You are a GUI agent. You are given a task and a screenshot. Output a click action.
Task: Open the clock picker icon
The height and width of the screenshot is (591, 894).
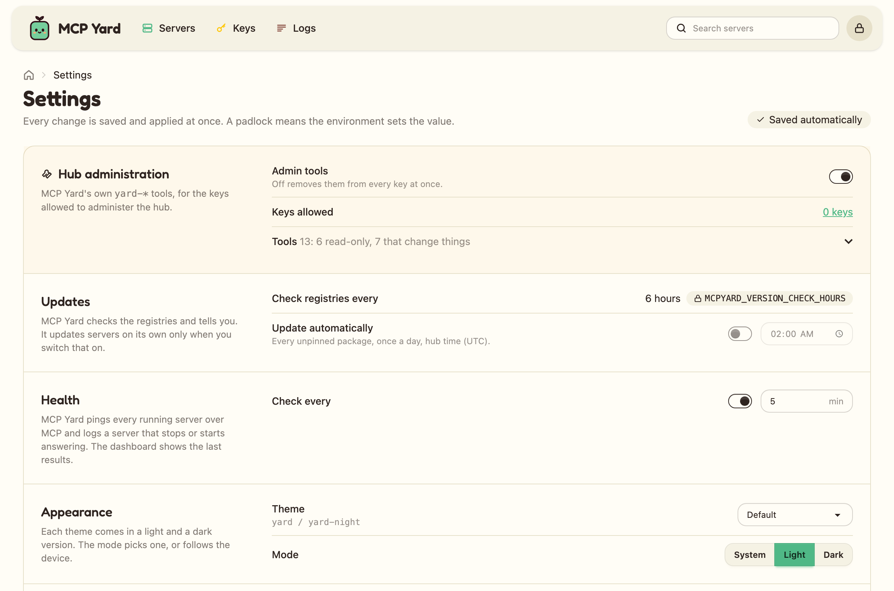pyautogui.click(x=839, y=334)
